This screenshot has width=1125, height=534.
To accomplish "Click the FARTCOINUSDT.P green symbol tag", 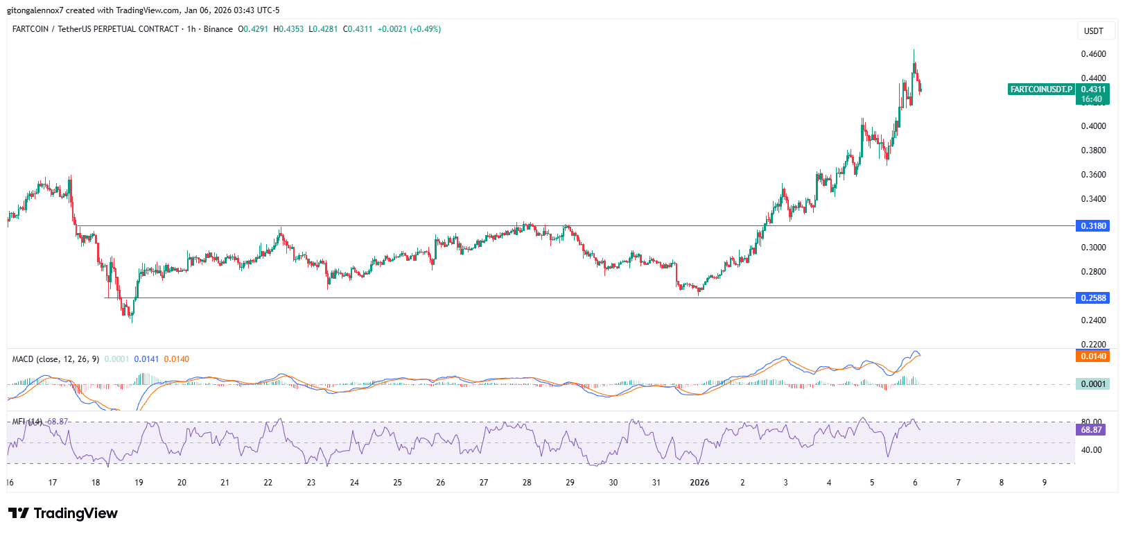I will click(x=1040, y=89).
